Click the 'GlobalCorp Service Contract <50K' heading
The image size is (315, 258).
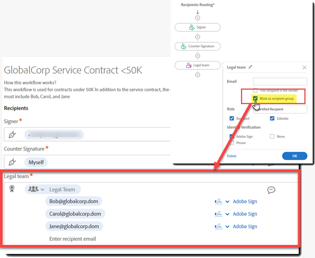(x=73, y=70)
